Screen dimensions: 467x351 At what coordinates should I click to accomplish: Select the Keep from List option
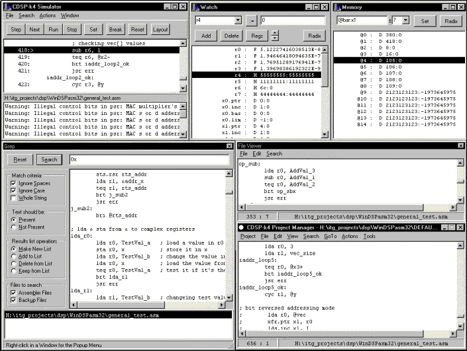pos(13,271)
